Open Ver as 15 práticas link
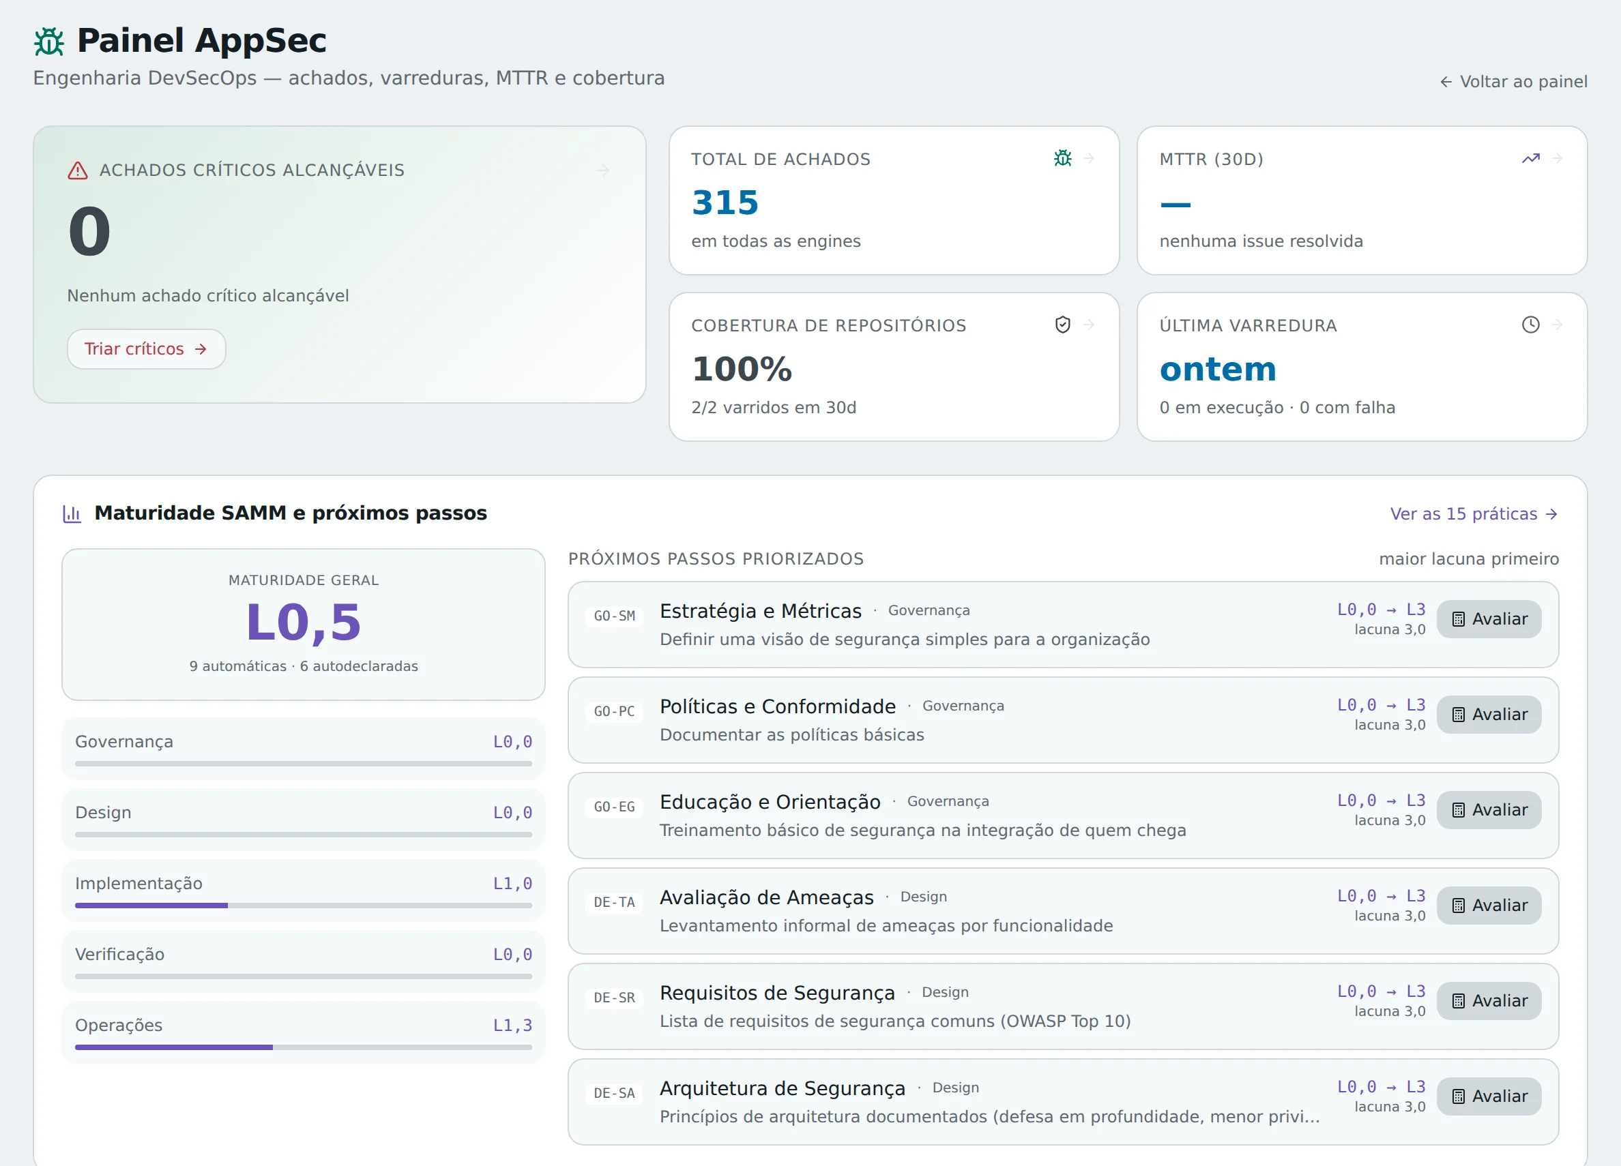1621x1166 pixels. tap(1474, 513)
